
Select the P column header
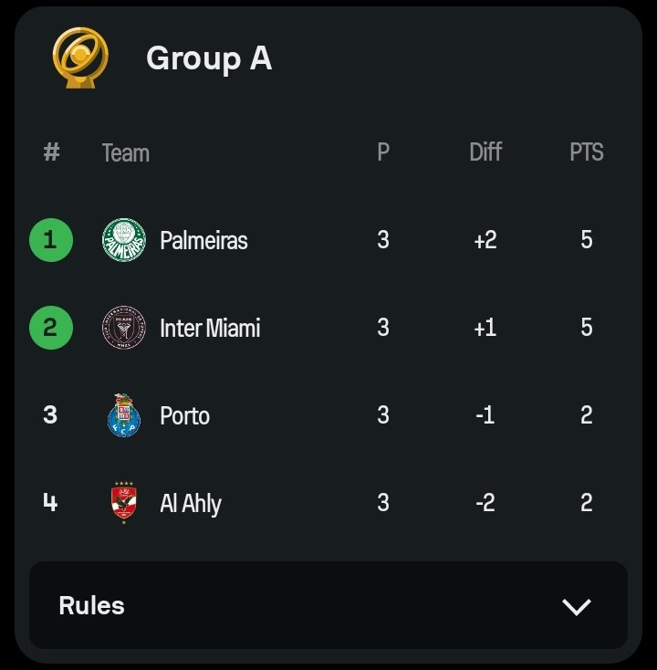pyautogui.click(x=383, y=152)
